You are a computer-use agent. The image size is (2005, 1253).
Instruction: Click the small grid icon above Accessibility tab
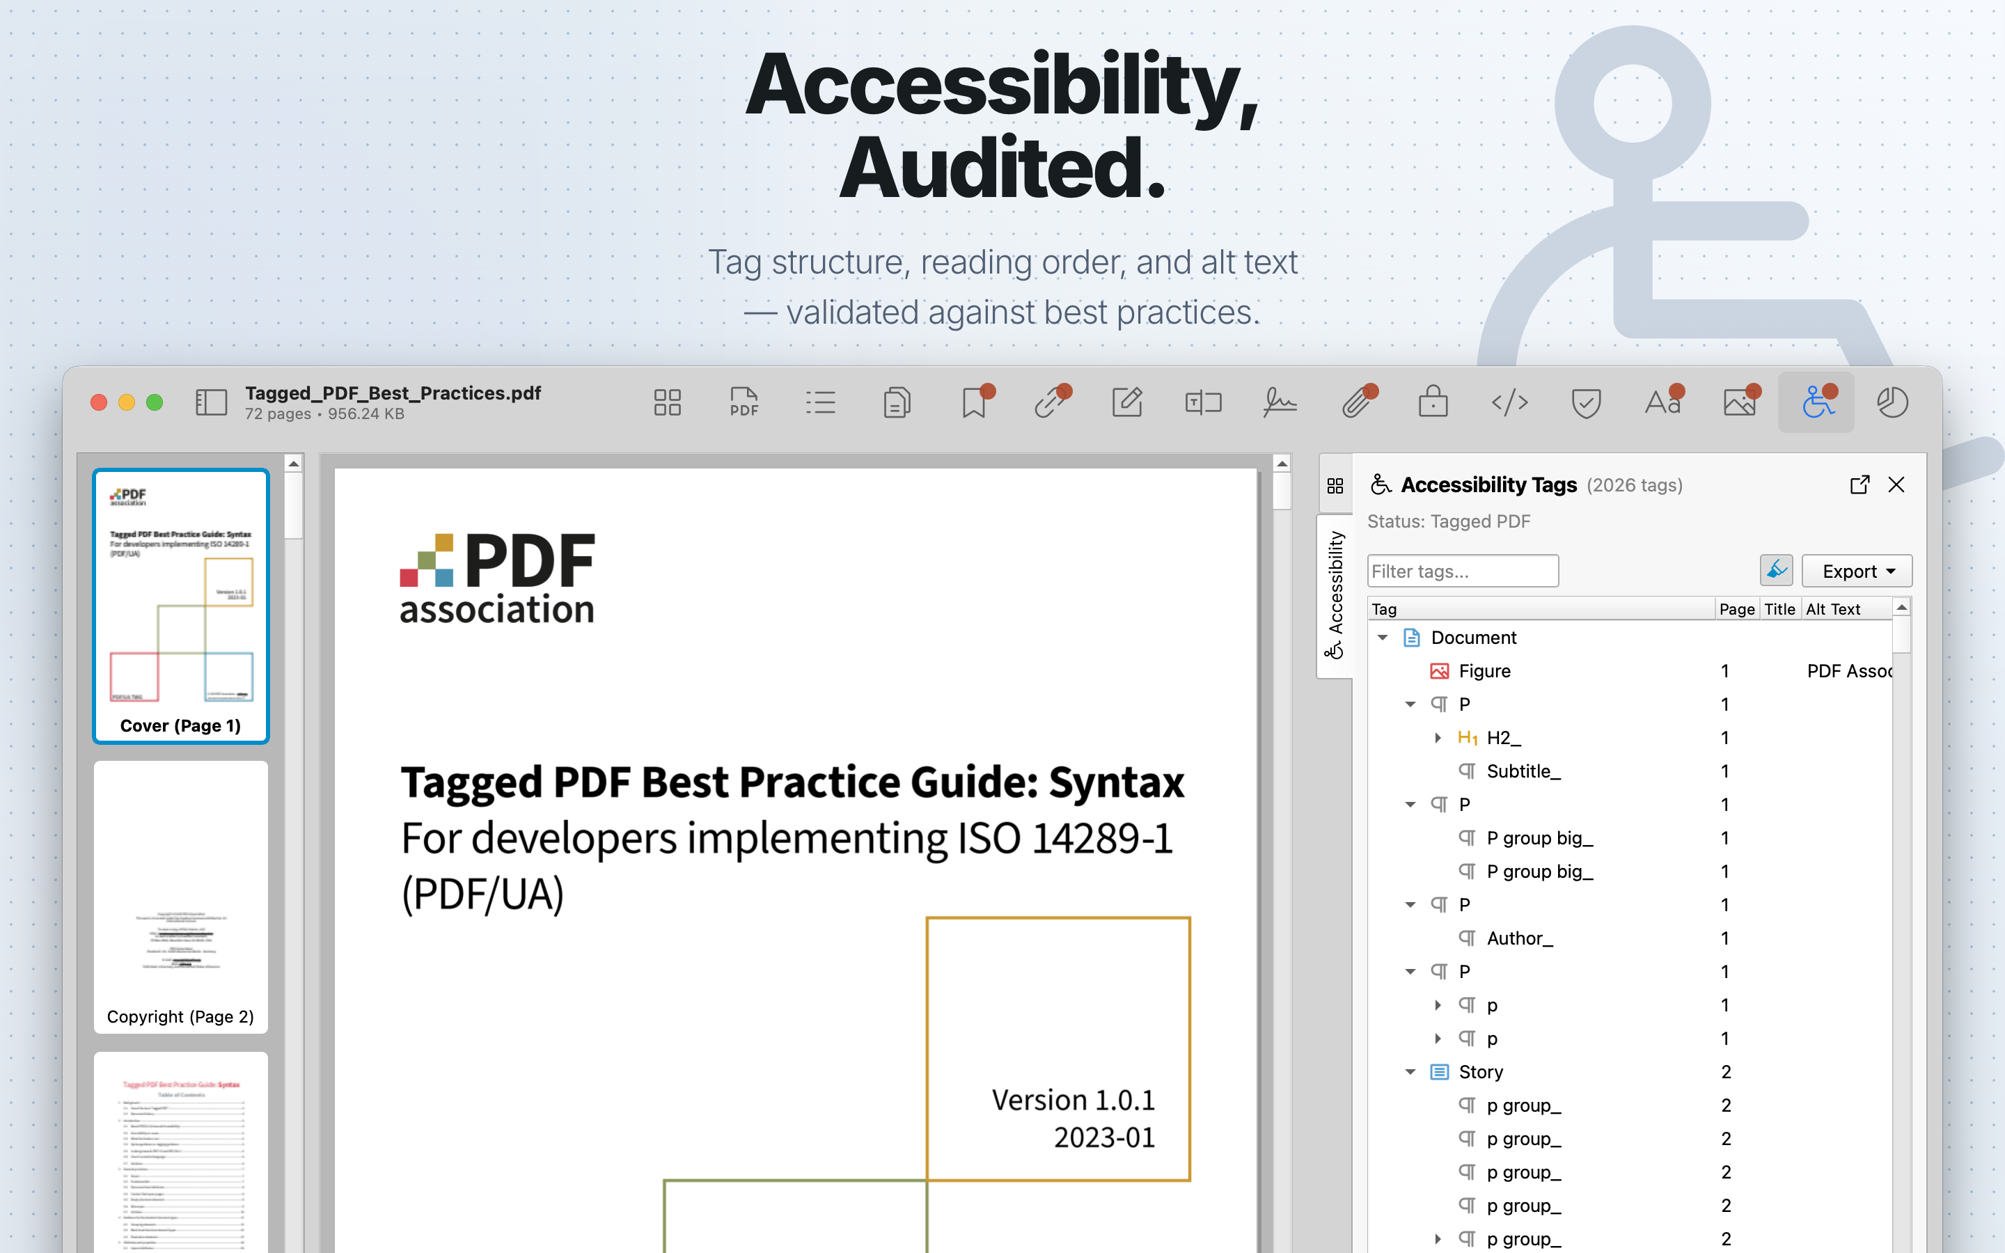[x=1335, y=486]
